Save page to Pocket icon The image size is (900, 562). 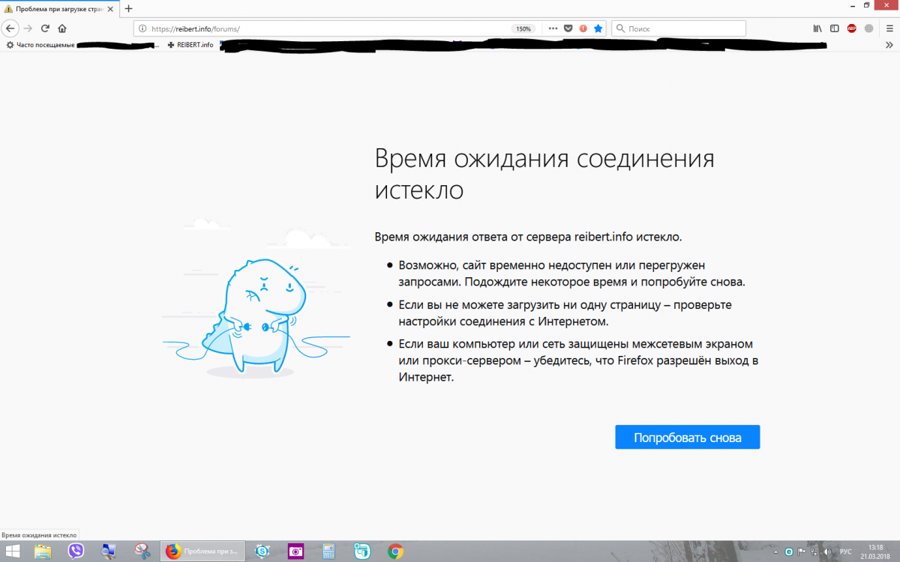point(568,28)
